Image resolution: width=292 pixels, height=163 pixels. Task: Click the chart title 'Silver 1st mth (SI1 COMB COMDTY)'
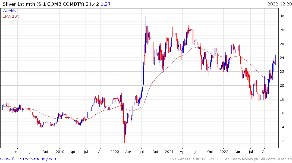(43, 4)
